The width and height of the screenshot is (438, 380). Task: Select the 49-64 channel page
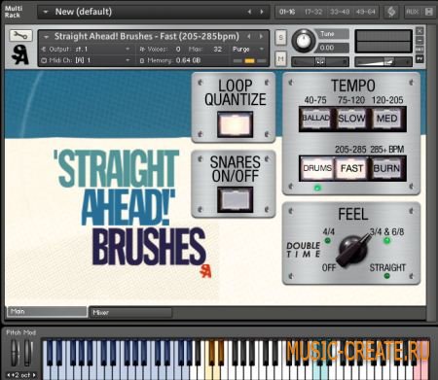[x=366, y=12]
